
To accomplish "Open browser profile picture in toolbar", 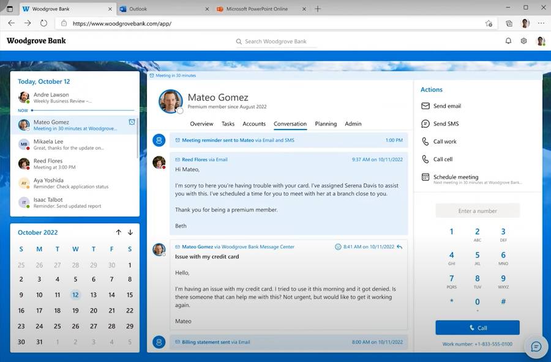I will tap(525, 23).
